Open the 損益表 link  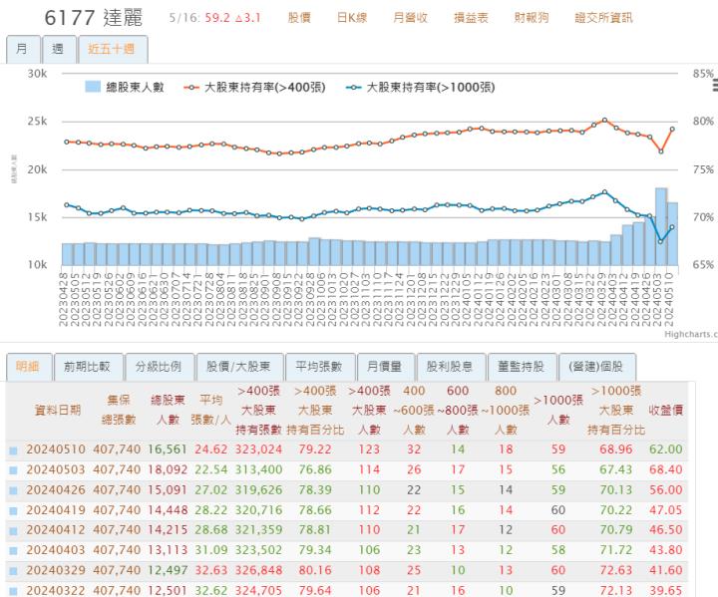(471, 18)
